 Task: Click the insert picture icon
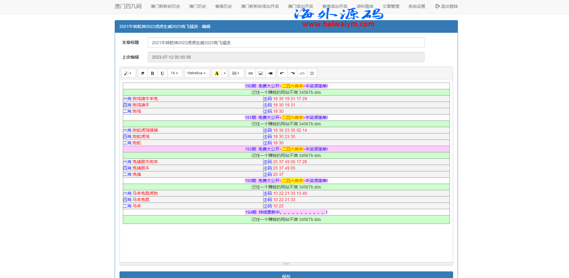click(x=261, y=73)
